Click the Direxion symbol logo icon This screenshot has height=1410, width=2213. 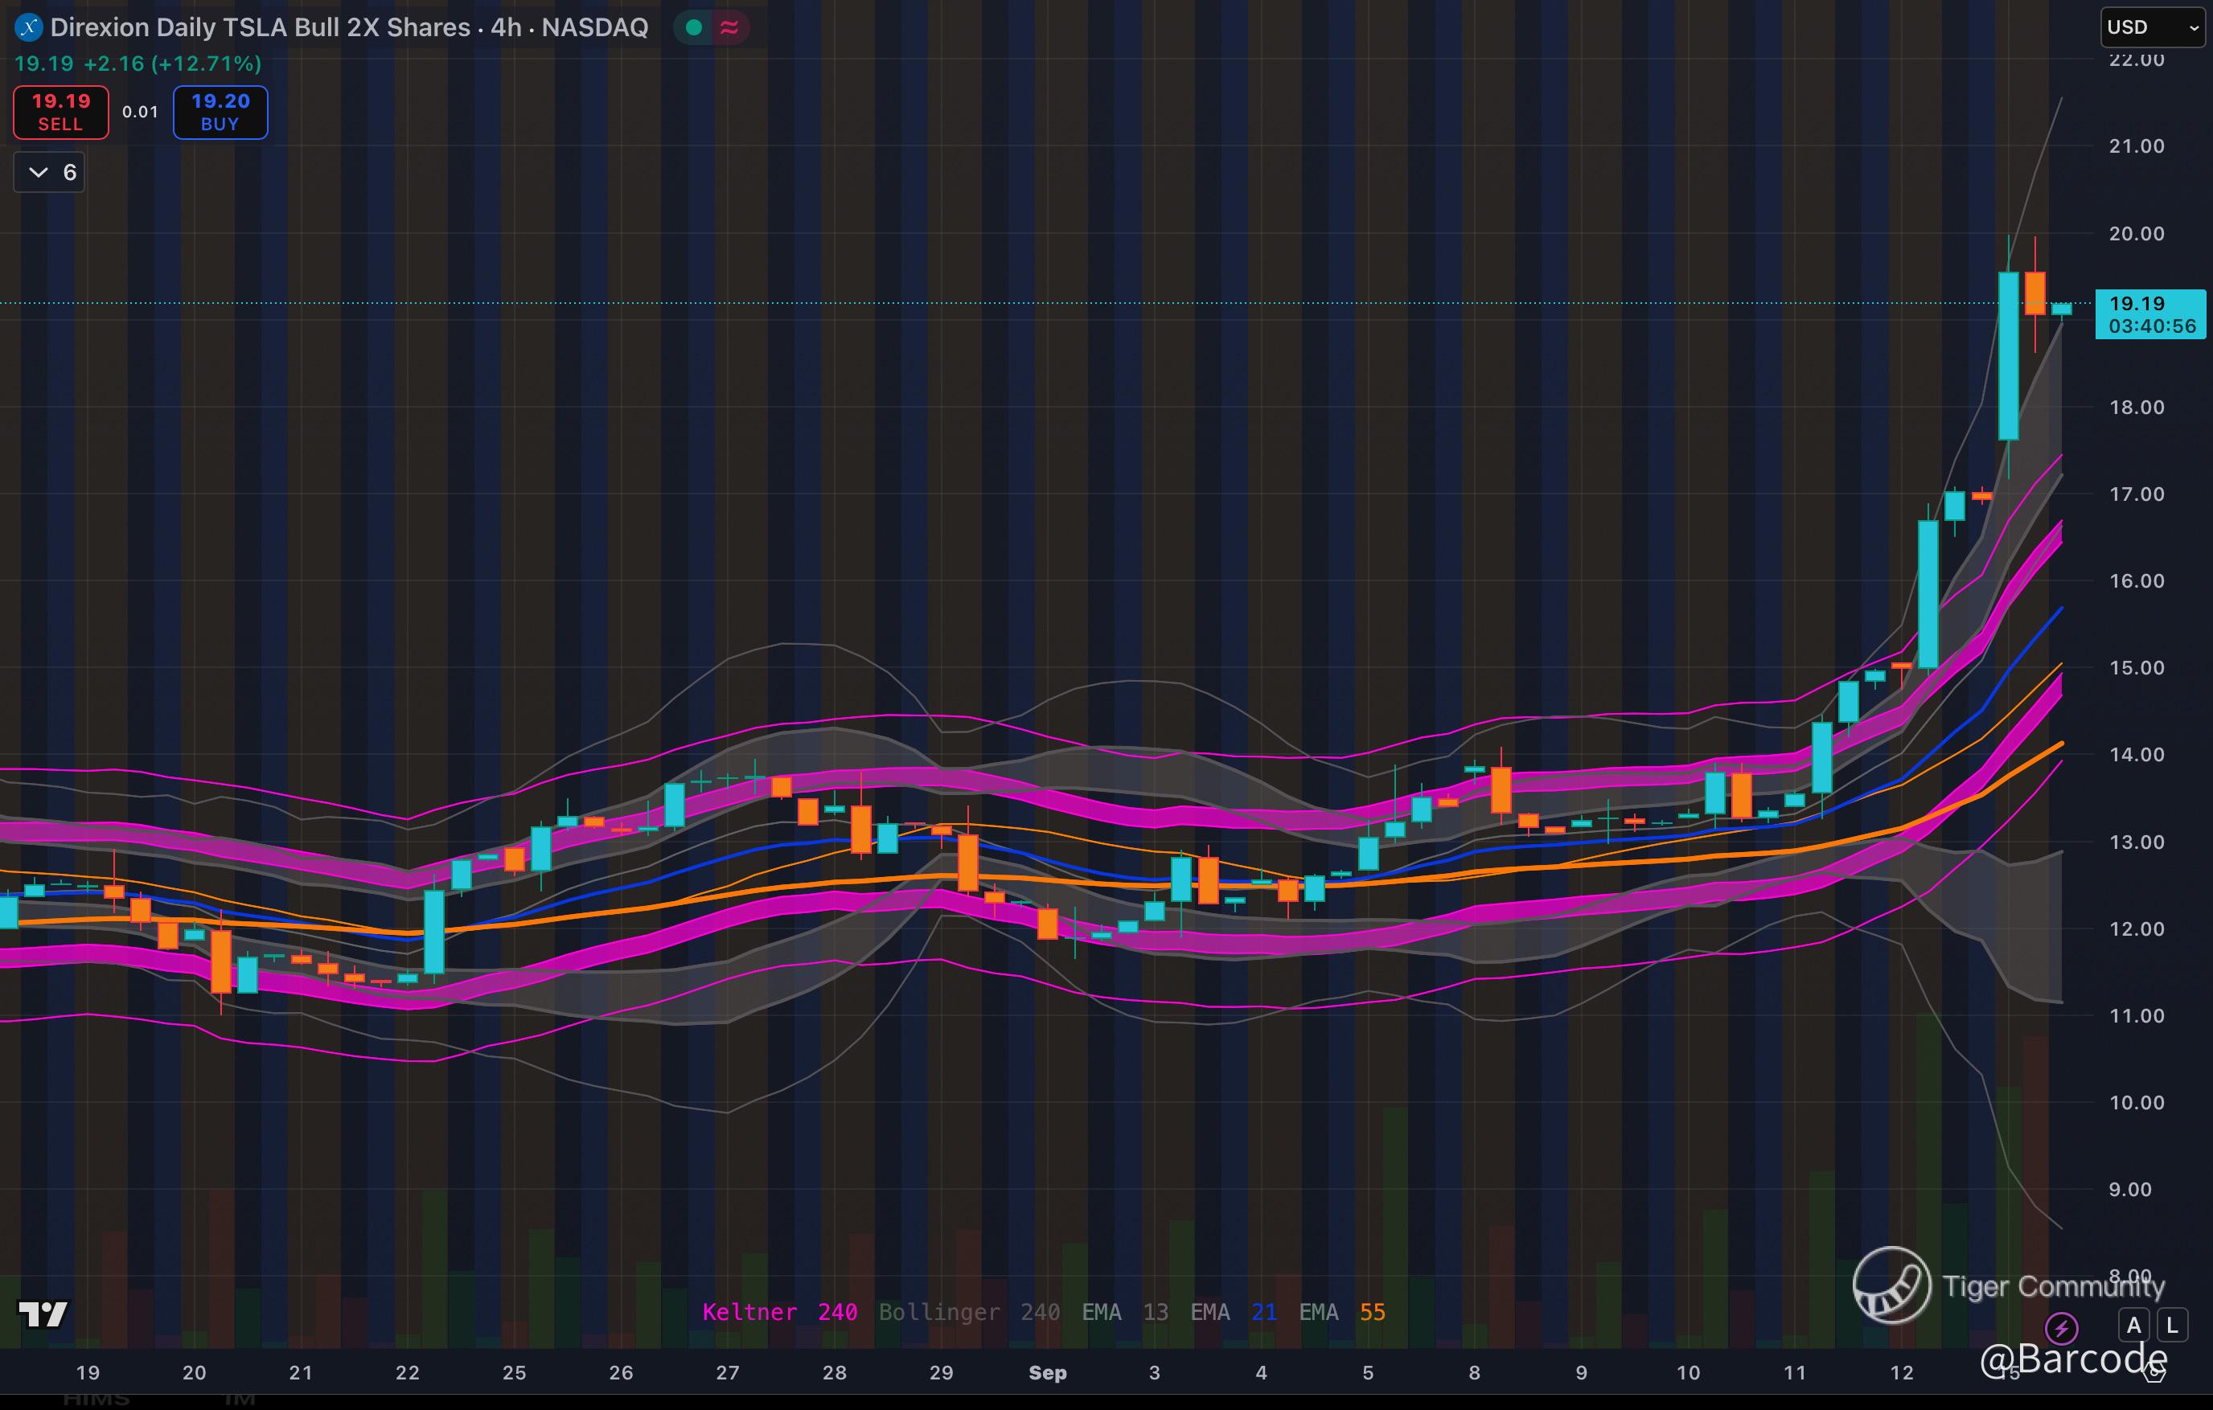pyautogui.click(x=28, y=27)
